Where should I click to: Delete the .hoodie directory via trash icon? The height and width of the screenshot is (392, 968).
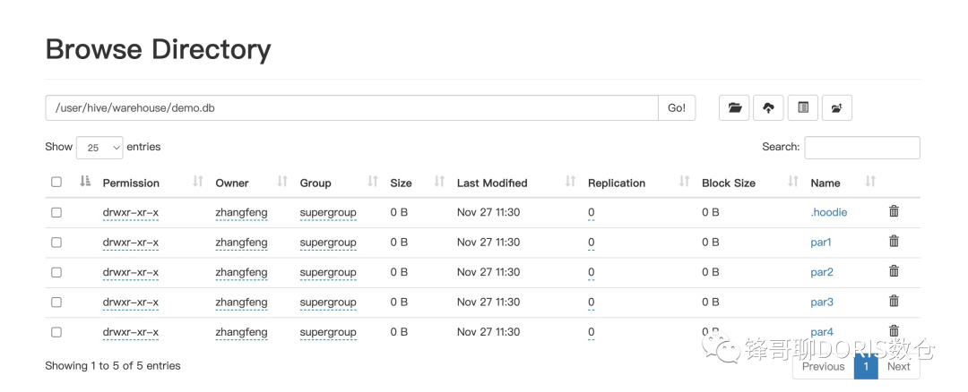[894, 211]
